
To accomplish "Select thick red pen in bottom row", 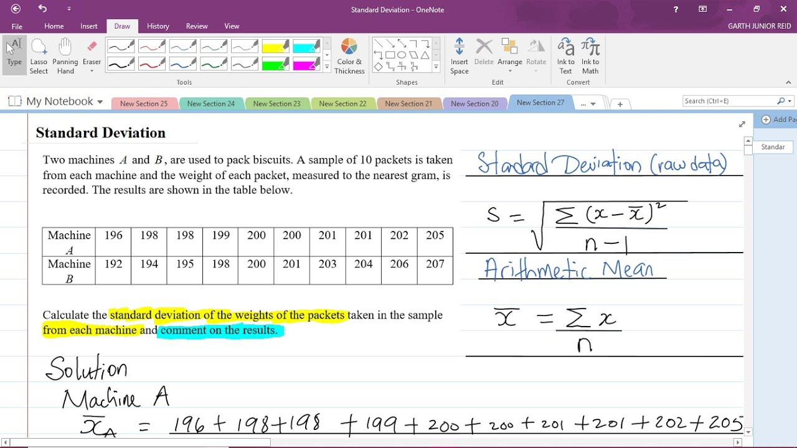I will coord(152,63).
